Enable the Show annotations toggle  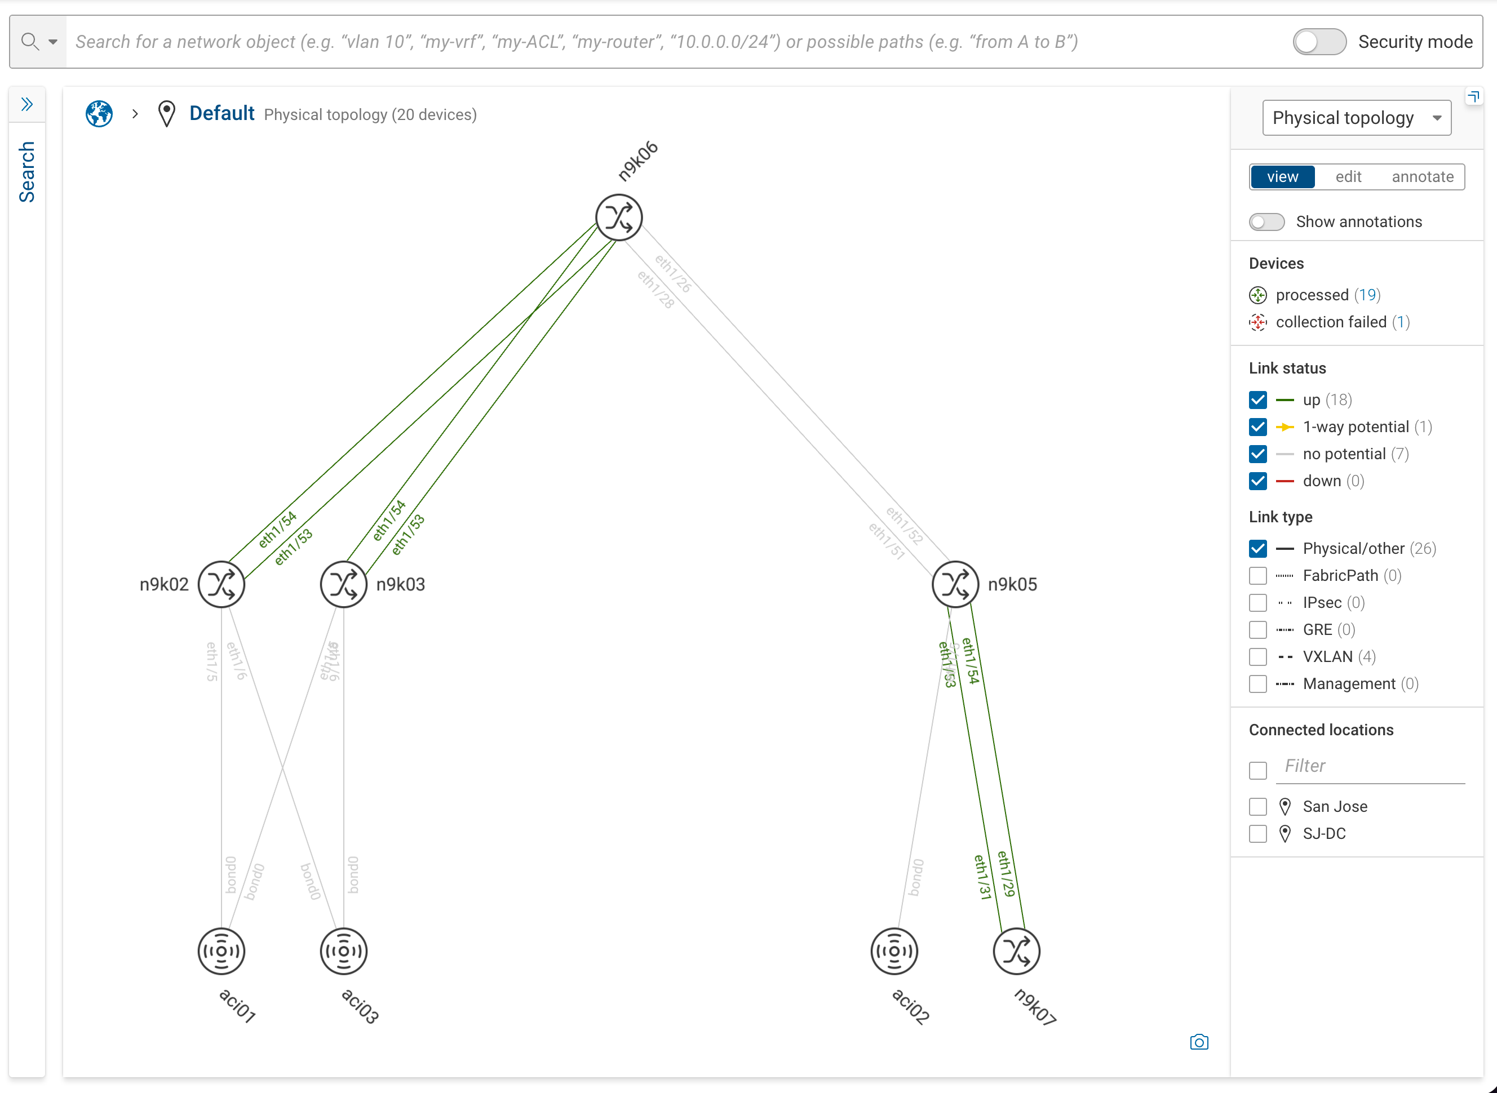1266,221
